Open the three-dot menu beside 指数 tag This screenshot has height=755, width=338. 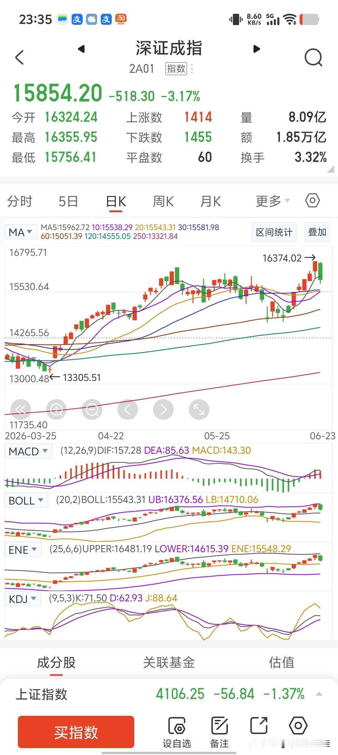point(192,69)
